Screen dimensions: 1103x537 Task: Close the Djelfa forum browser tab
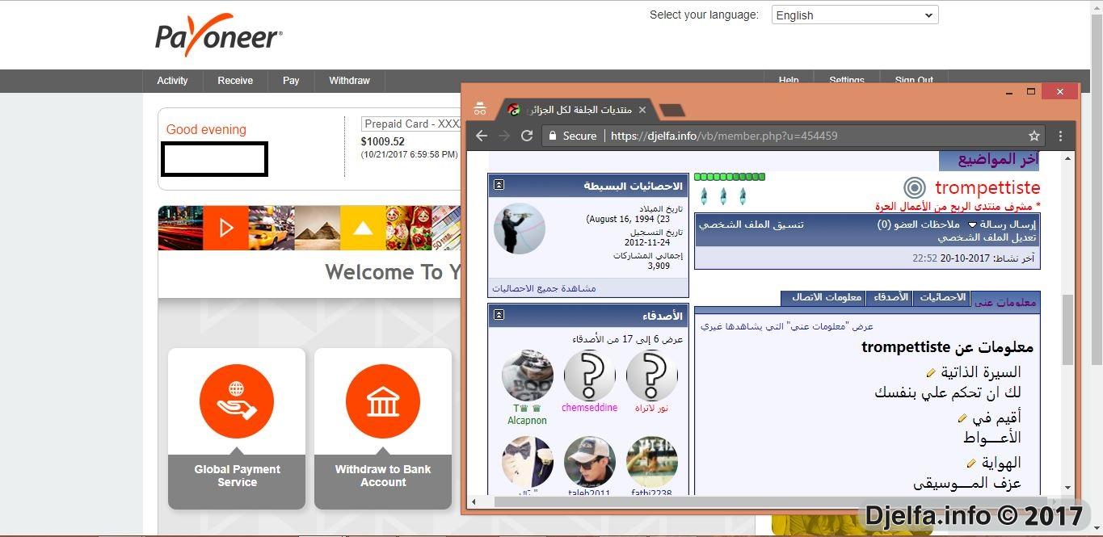pyautogui.click(x=642, y=109)
